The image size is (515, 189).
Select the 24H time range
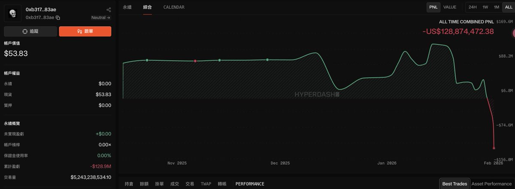click(x=473, y=7)
